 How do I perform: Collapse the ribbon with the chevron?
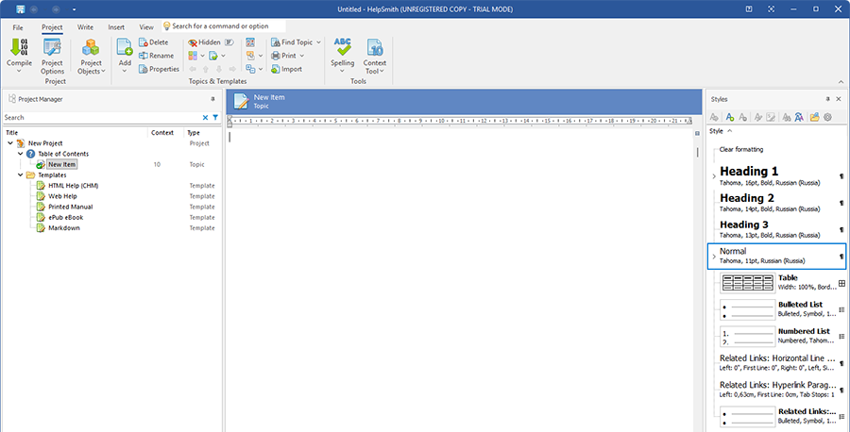tap(841, 82)
